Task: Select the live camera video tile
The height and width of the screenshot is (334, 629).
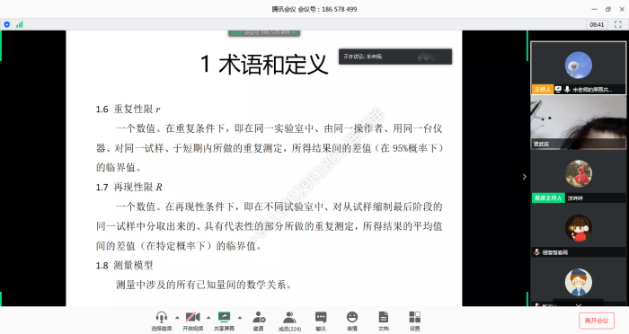Action: pos(578,122)
